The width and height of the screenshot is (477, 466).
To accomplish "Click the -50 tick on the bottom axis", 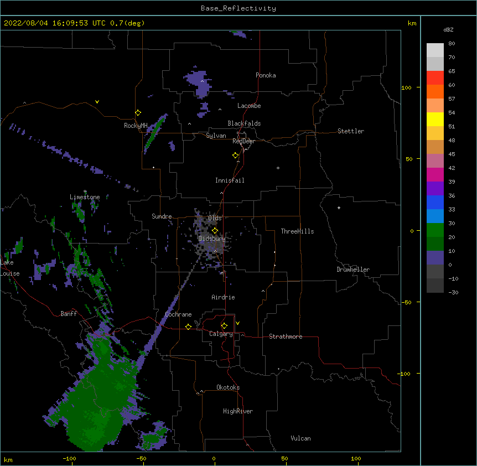I will pyautogui.click(x=141, y=458).
